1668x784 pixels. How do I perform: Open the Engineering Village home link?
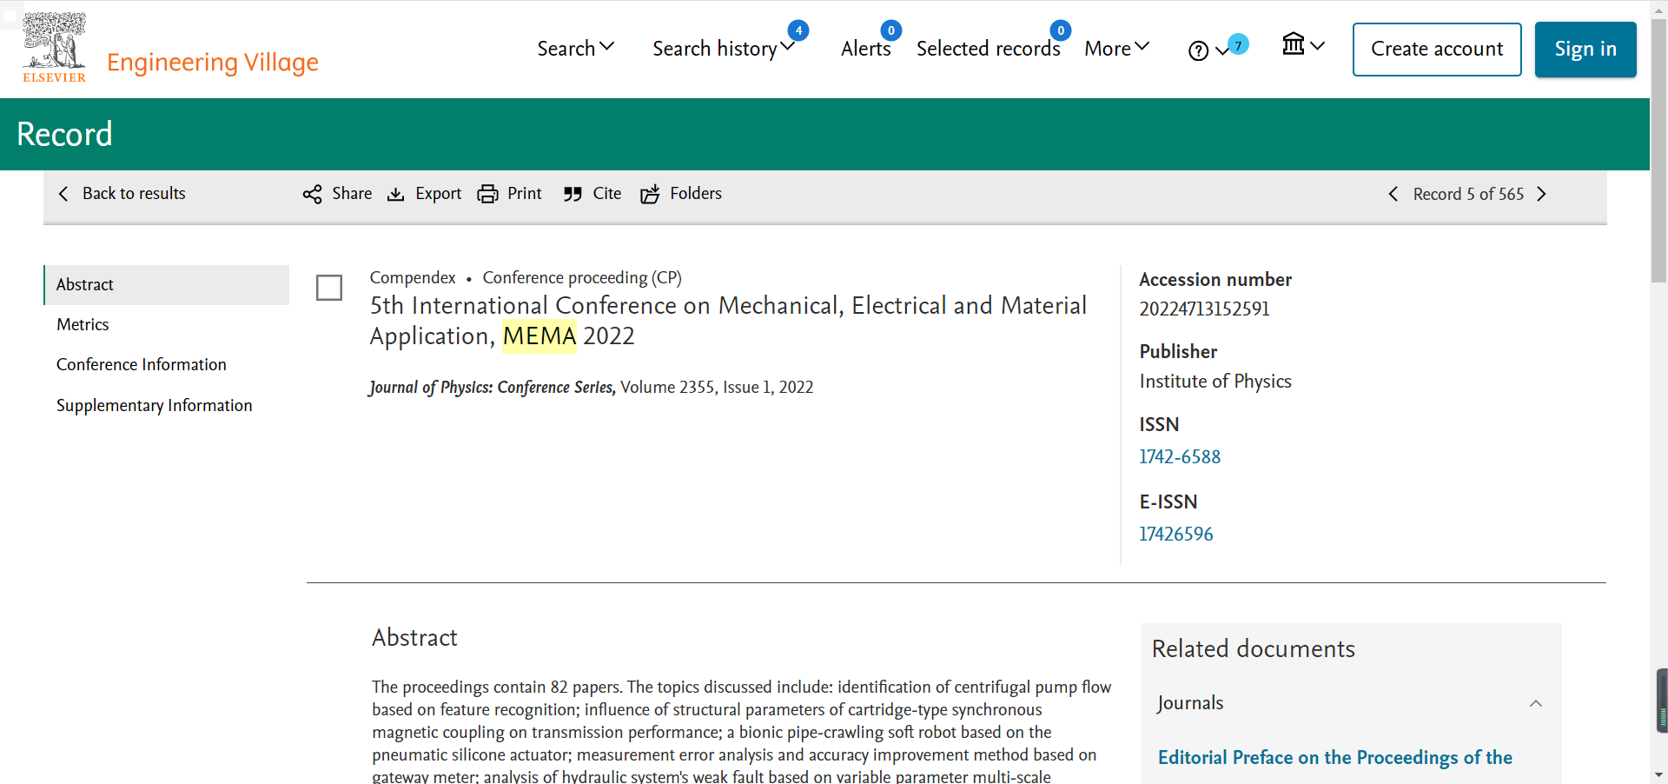(213, 62)
